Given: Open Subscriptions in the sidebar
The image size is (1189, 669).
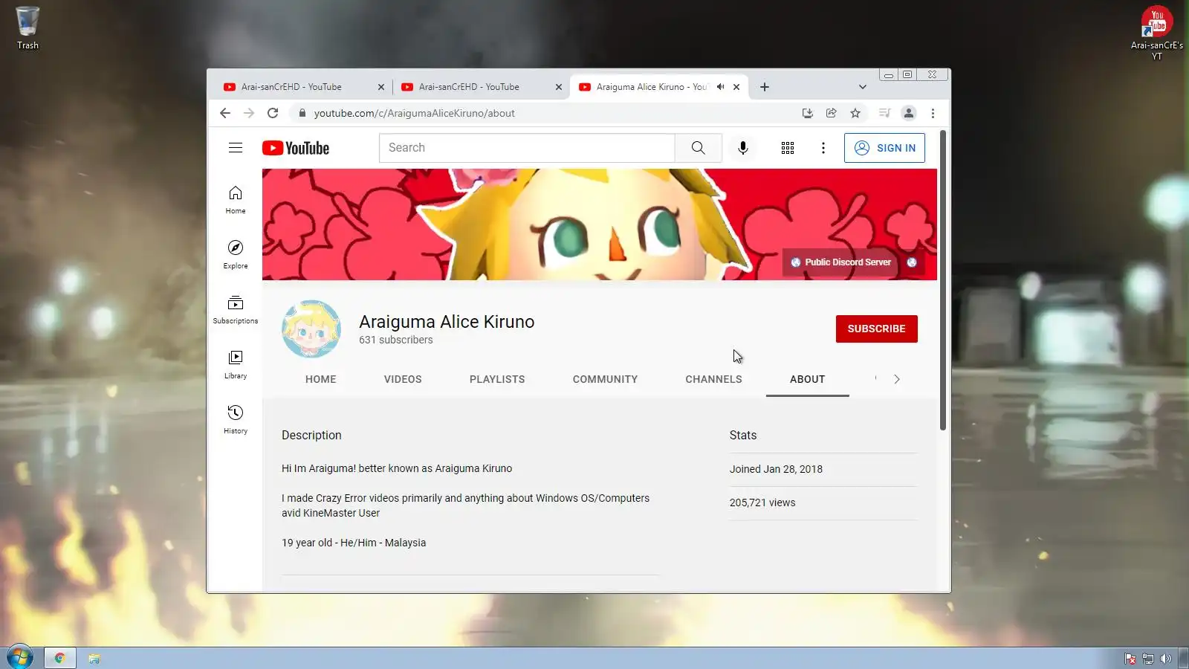Looking at the screenshot, I should [236, 309].
